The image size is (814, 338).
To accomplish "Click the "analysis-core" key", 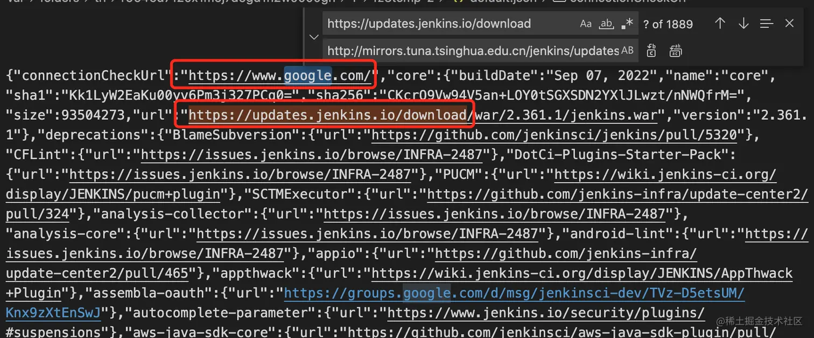I will click(65, 234).
